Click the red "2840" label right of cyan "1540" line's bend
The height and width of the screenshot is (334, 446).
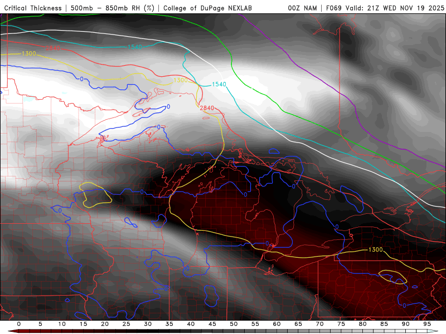[x=207, y=108]
